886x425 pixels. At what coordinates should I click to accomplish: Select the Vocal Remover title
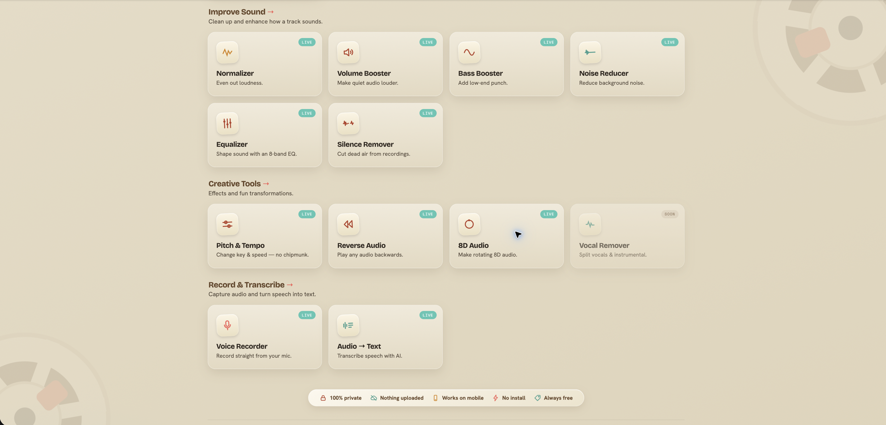(604, 245)
